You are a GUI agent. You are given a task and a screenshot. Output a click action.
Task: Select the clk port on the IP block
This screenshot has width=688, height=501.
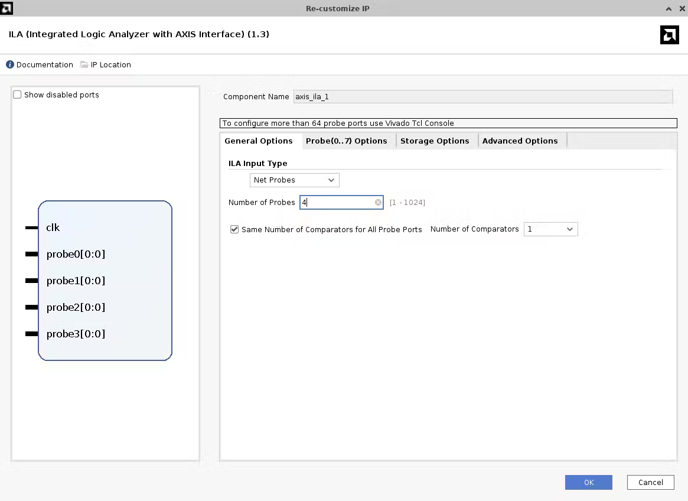click(53, 227)
